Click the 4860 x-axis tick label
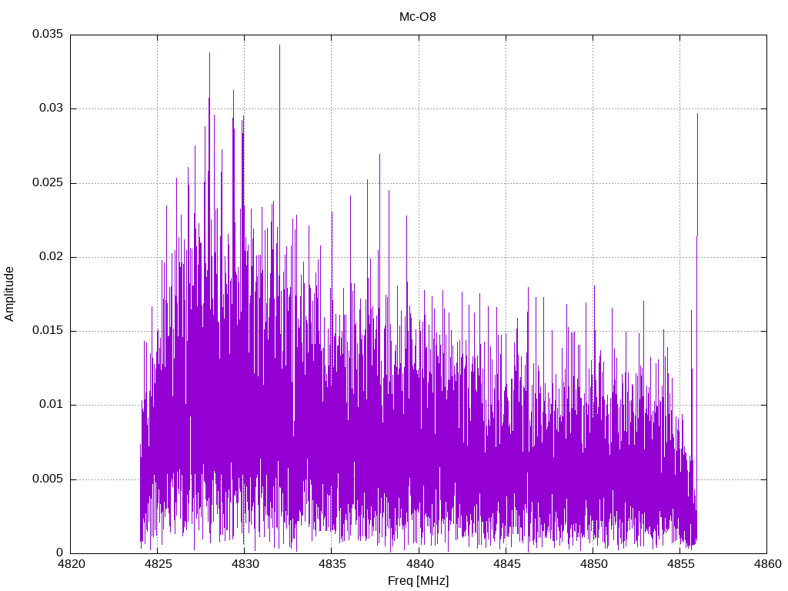The width and height of the screenshot is (788, 591). pyautogui.click(x=767, y=564)
